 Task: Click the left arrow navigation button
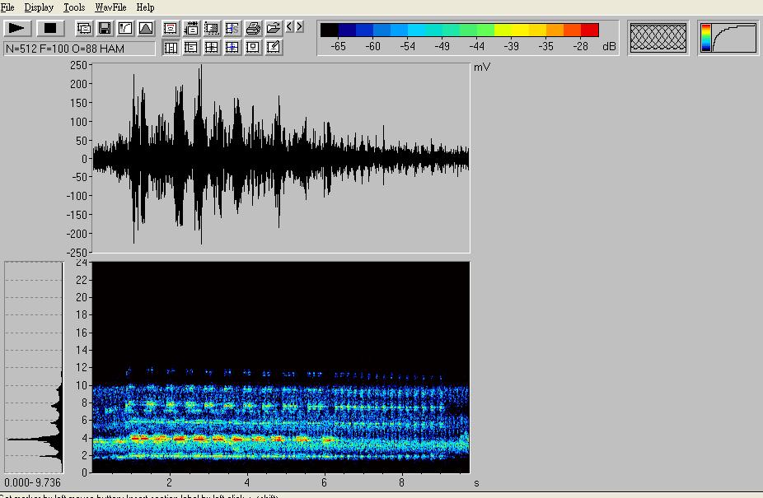click(x=290, y=27)
